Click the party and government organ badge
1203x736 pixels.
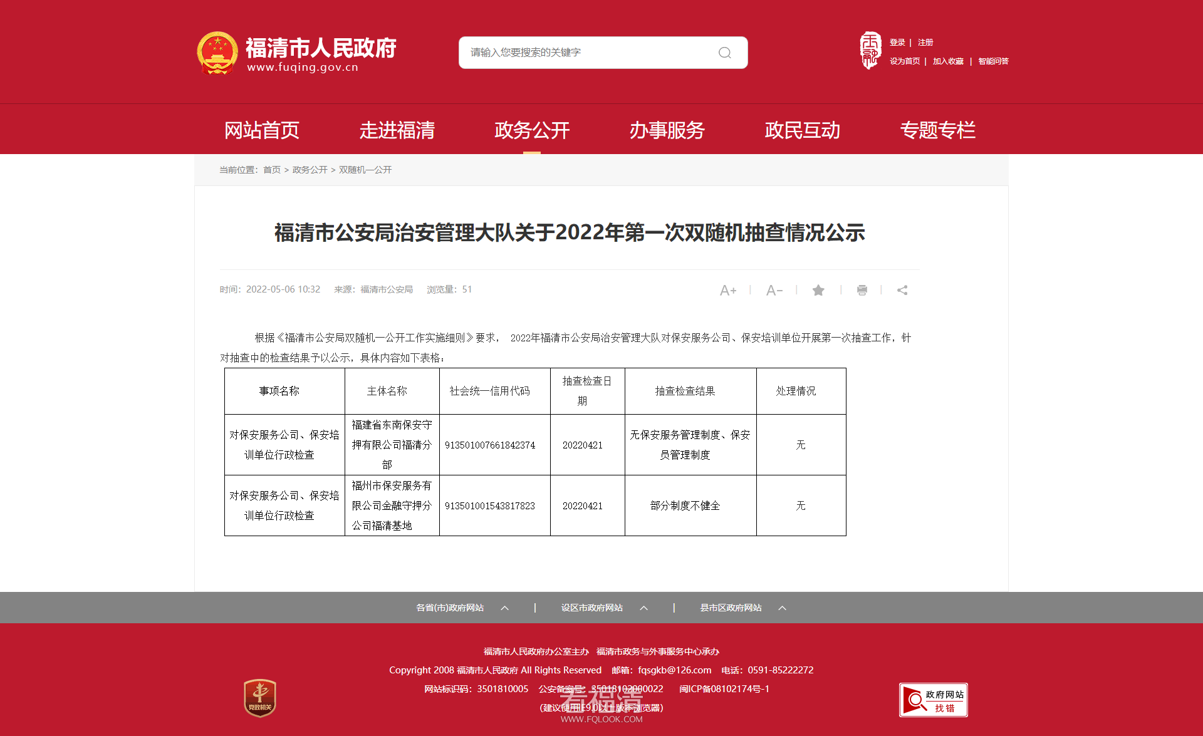260,698
